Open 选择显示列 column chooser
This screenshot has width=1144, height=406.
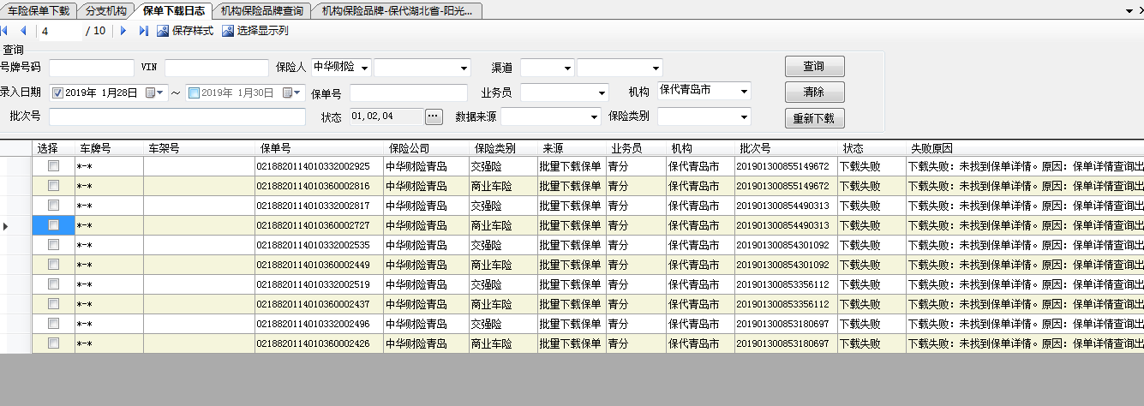(x=228, y=31)
